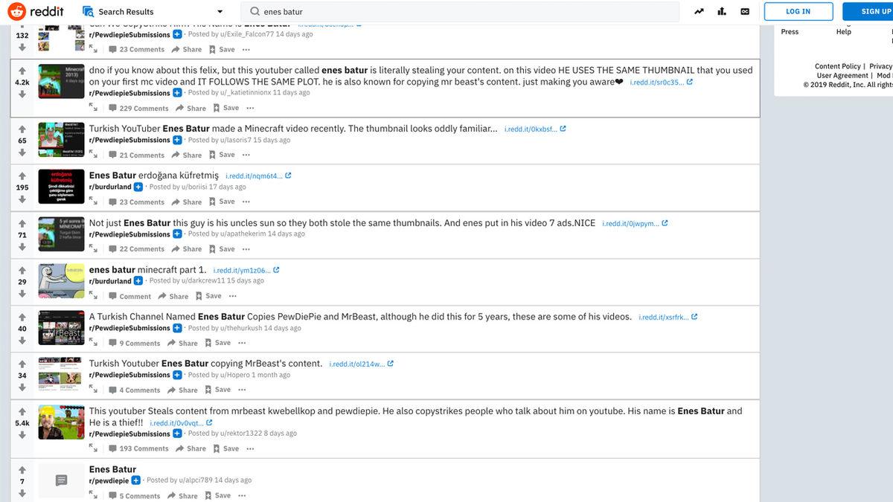Screen dimensions: 893x502
Task: Upvote the 4.2k post about enes batur
Action: pos(22,71)
